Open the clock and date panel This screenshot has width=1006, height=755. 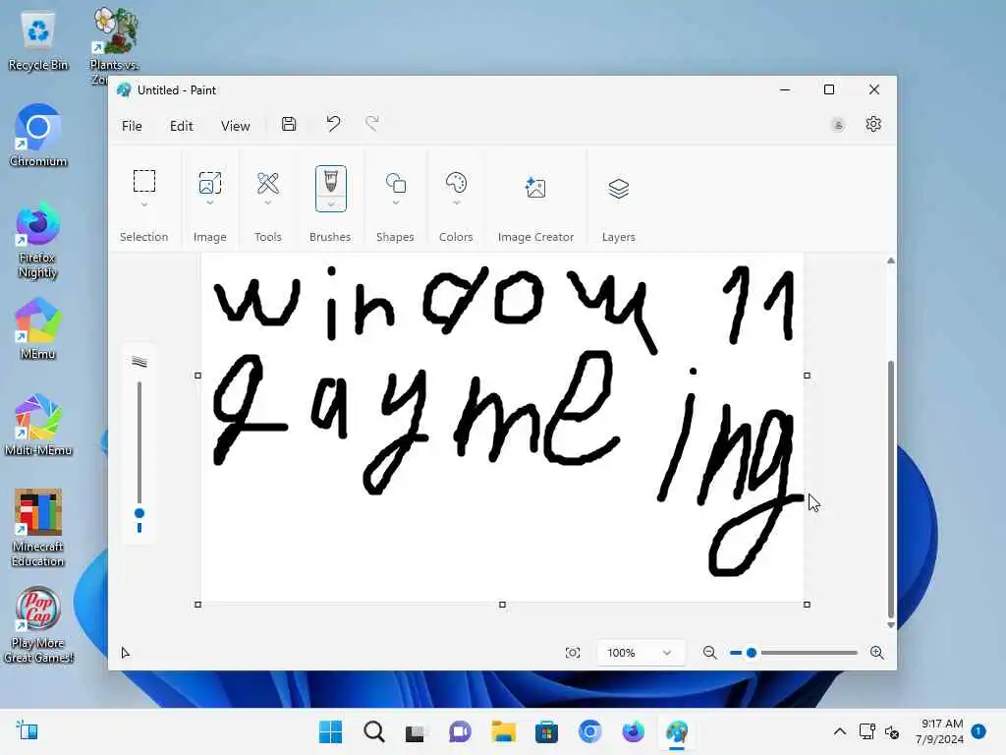coord(939,731)
